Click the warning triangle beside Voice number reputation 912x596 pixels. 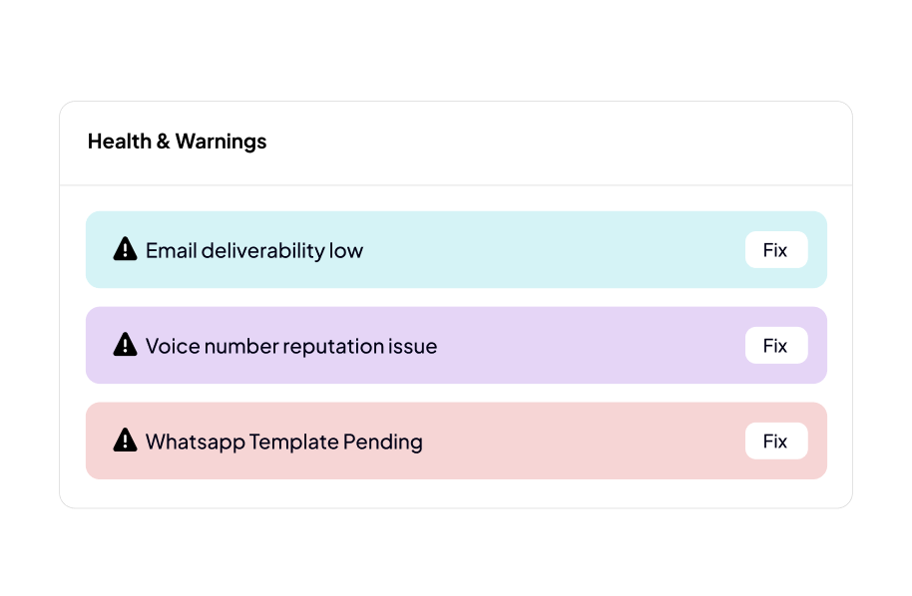(125, 345)
